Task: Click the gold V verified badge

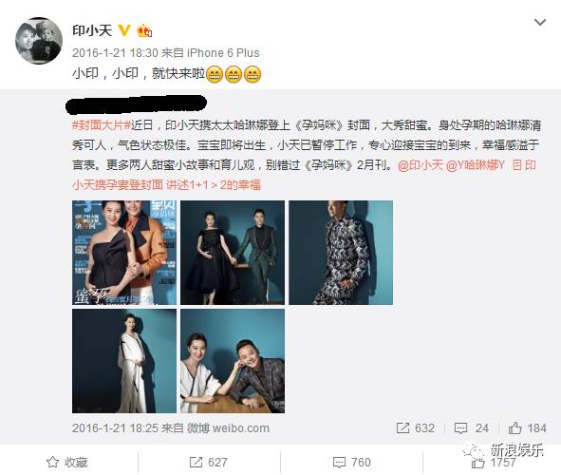Action: tap(123, 30)
